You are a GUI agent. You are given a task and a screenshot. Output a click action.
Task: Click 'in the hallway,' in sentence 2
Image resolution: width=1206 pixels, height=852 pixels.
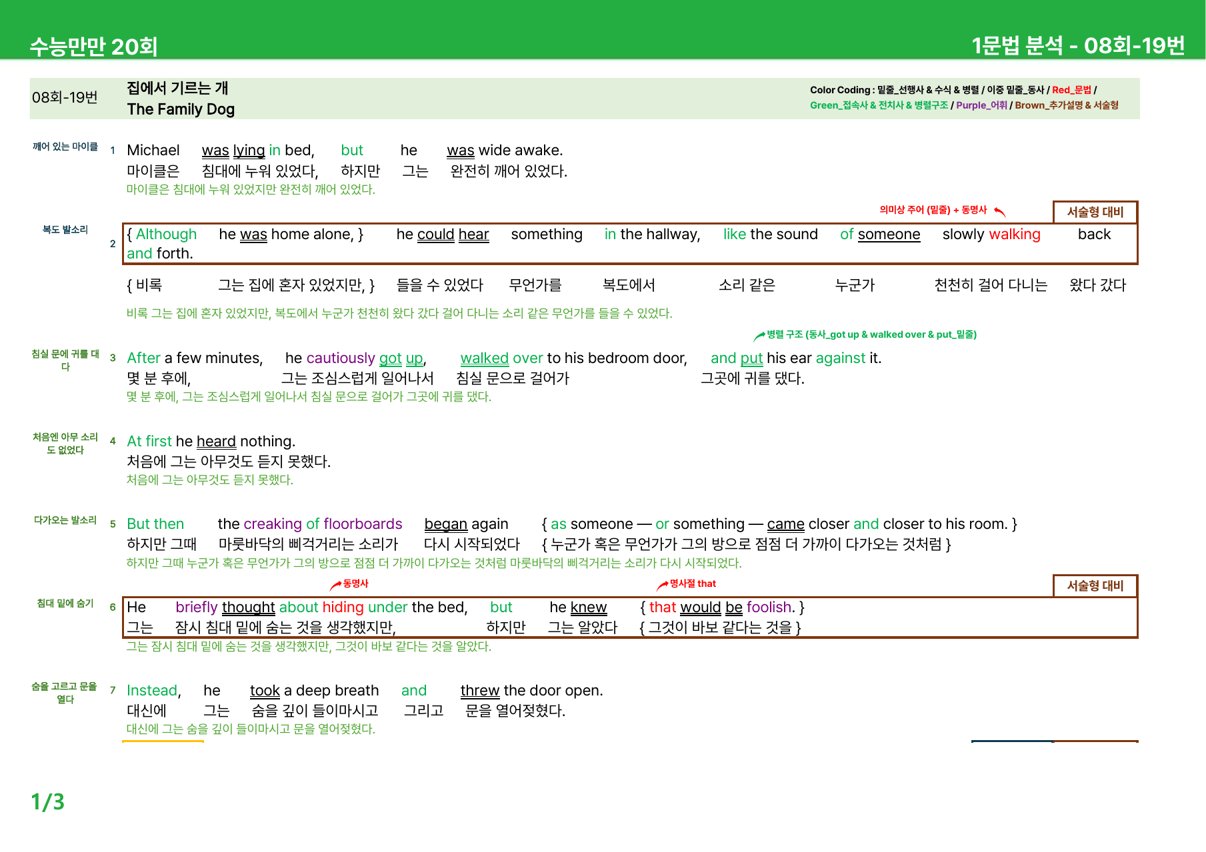653,234
